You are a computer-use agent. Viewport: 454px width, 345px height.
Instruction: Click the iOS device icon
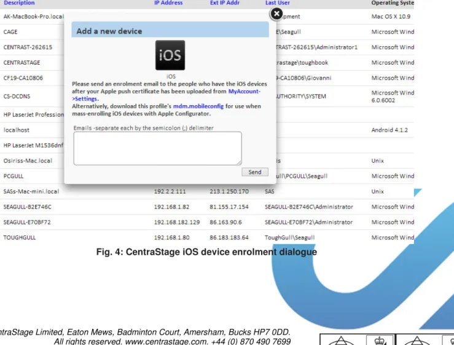[170, 55]
